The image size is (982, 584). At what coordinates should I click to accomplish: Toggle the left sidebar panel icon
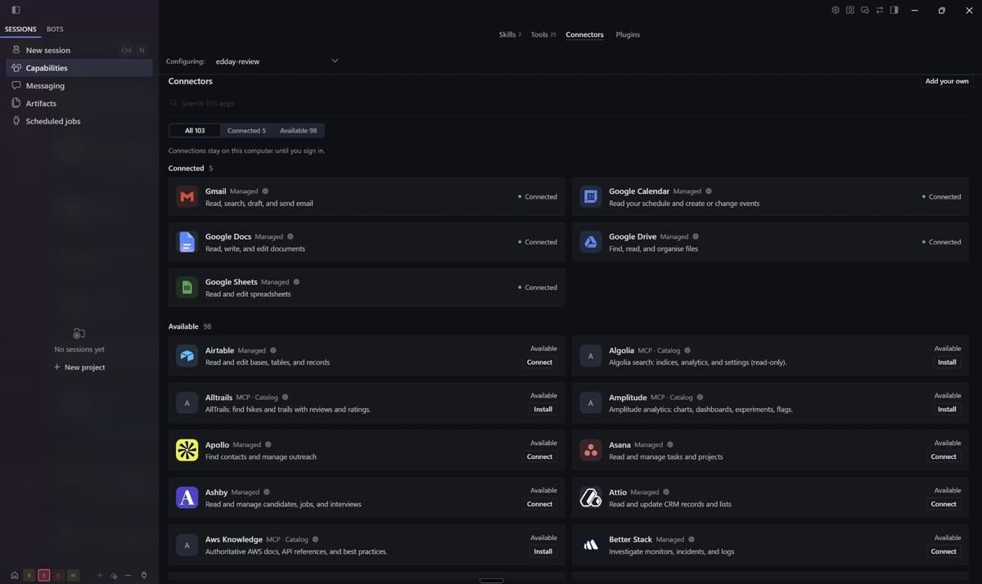[16, 10]
